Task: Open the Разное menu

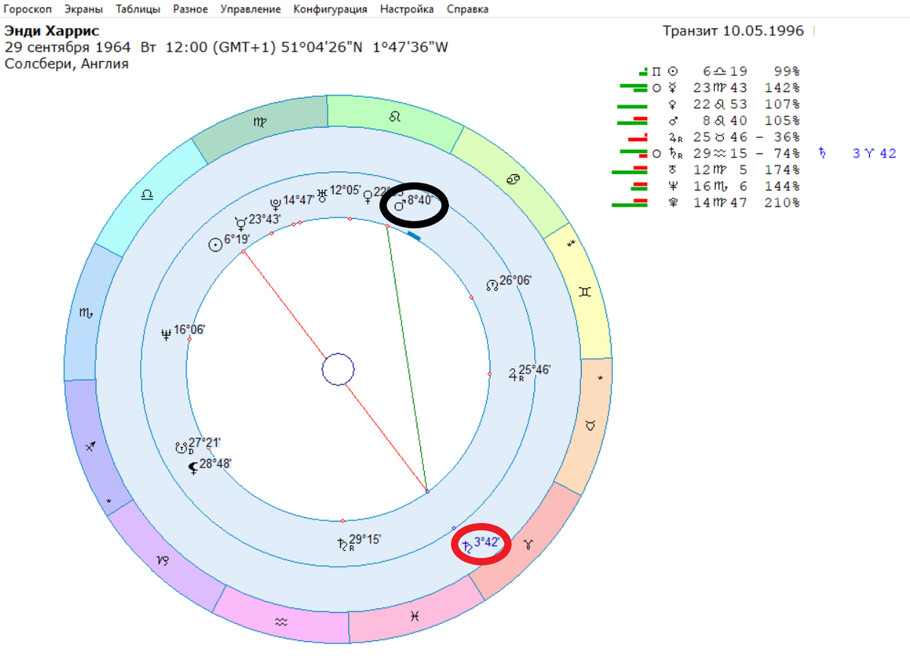Action: click(191, 9)
